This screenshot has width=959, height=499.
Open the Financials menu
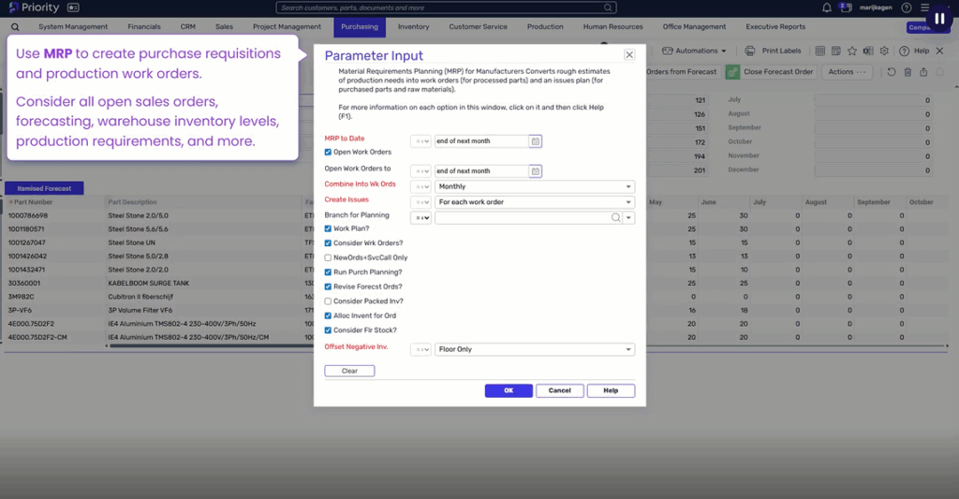click(x=144, y=27)
